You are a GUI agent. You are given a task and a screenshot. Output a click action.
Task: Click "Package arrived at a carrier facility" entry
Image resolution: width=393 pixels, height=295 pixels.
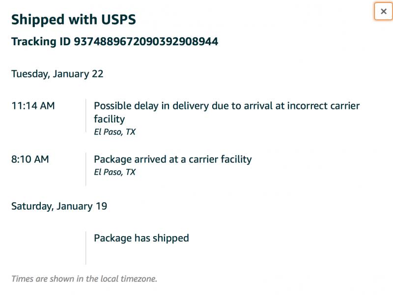coord(172,160)
